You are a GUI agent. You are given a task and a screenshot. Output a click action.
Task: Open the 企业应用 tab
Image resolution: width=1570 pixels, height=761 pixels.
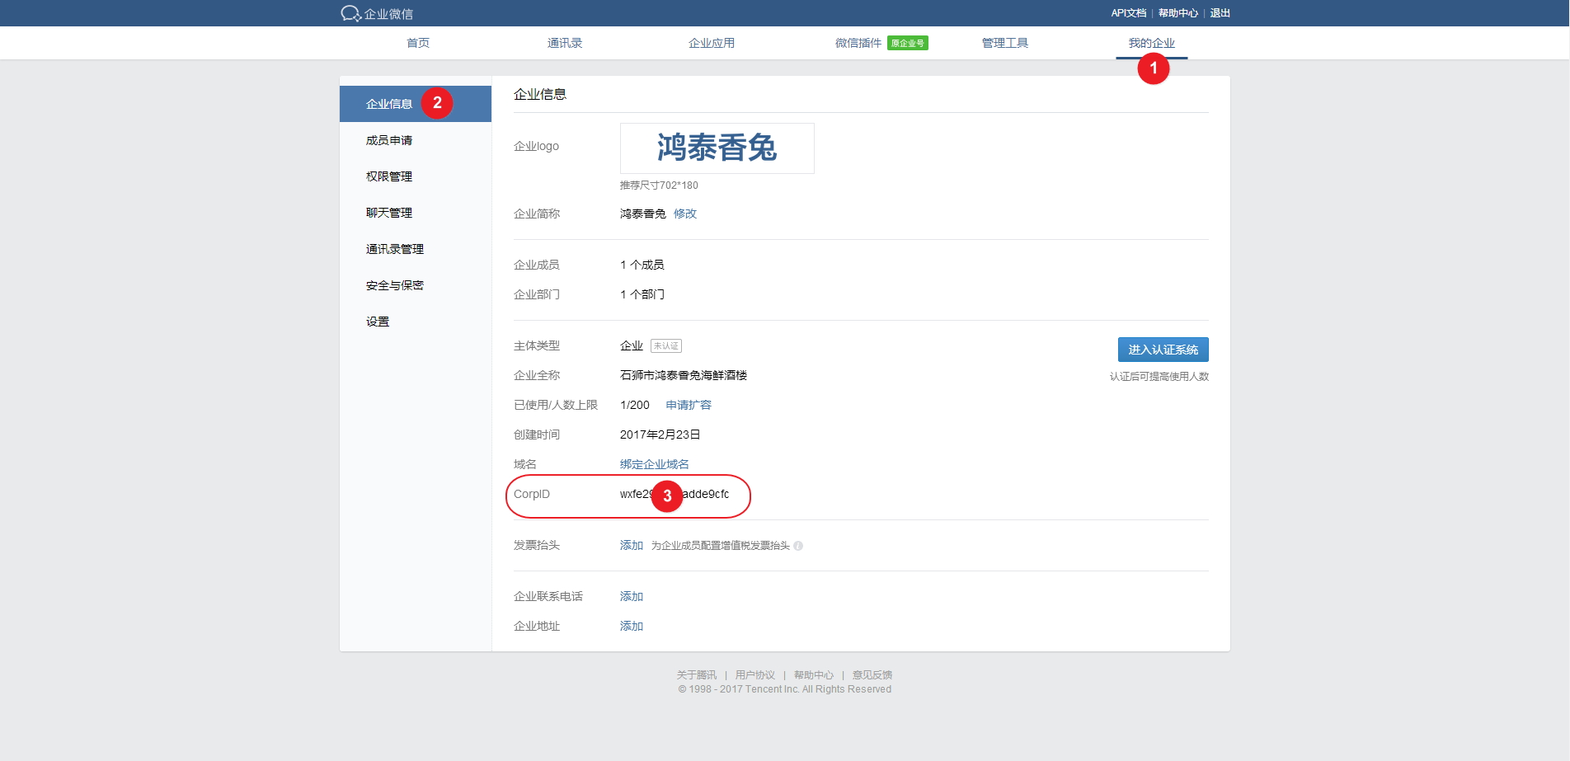[x=712, y=43]
